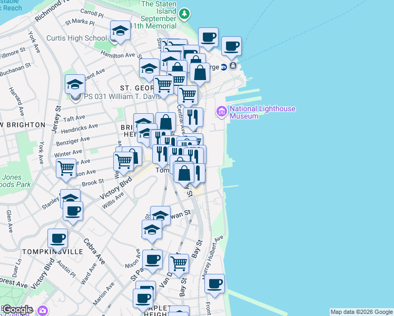
Task: Select the National Lighthouse Museum pin
Action: coord(222,112)
